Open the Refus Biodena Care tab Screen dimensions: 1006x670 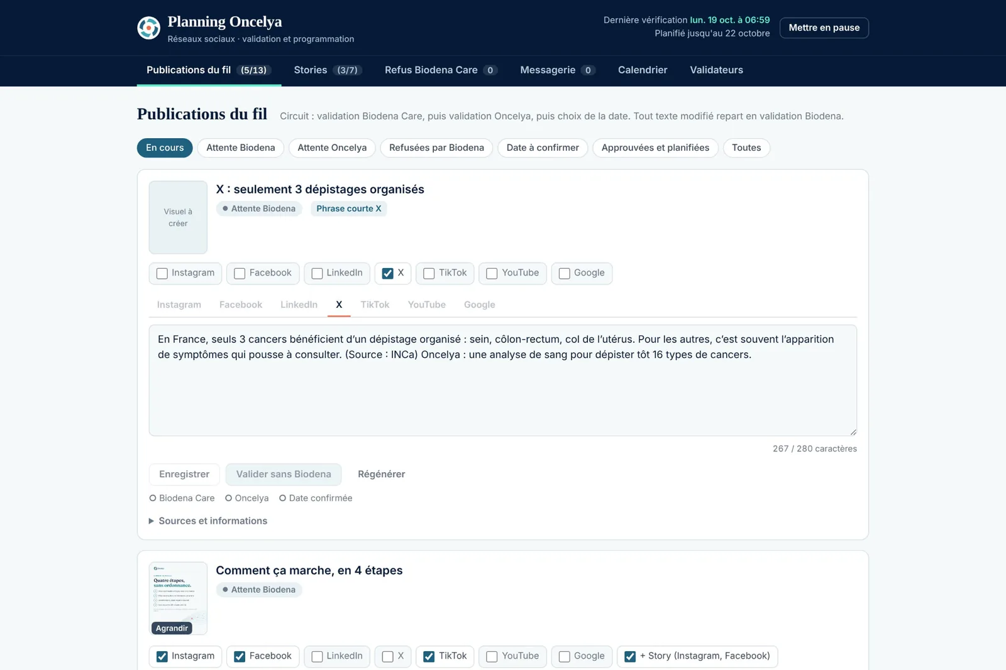(x=441, y=70)
